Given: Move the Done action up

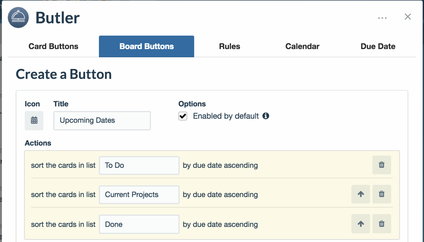Looking at the screenshot, I should pos(361,224).
